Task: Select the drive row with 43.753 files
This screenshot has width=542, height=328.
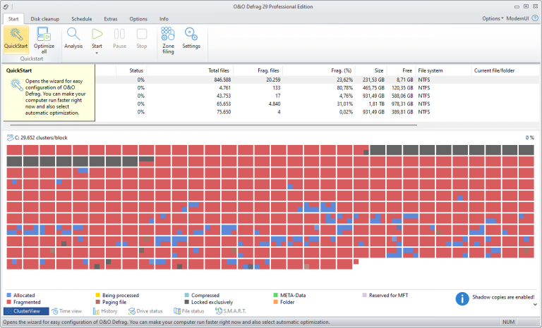Action: [318, 96]
